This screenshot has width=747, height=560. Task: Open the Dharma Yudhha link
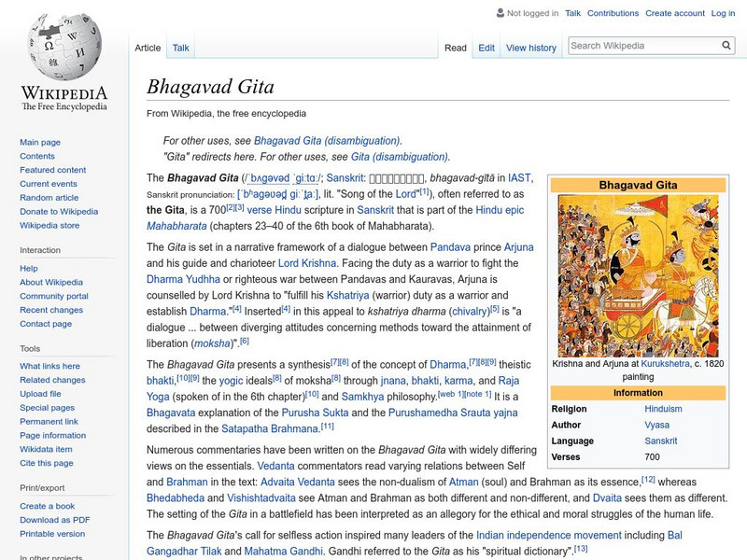pyautogui.click(x=183, y=279)
